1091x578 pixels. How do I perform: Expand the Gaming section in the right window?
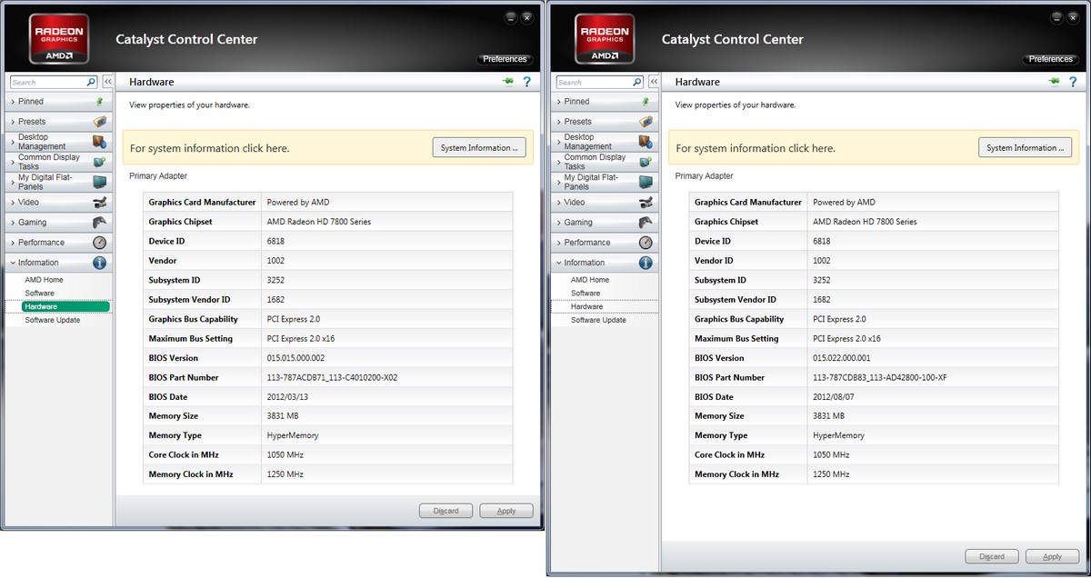(x=605, y=222)
